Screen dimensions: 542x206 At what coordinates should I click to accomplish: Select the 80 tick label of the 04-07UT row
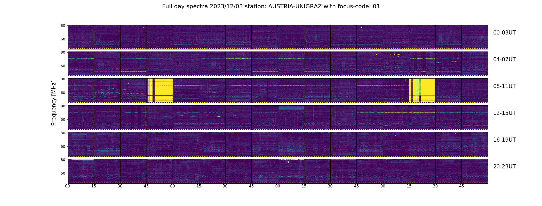(x=63, y=52)
